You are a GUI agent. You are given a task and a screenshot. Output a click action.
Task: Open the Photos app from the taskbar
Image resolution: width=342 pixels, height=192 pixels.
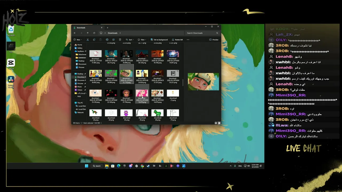(x=184, y=166)
